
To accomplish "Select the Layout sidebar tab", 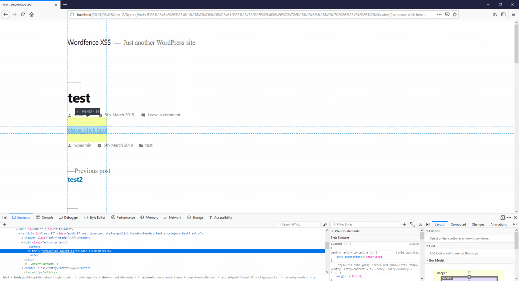I will pyautogui.click(x=439, y=224).
